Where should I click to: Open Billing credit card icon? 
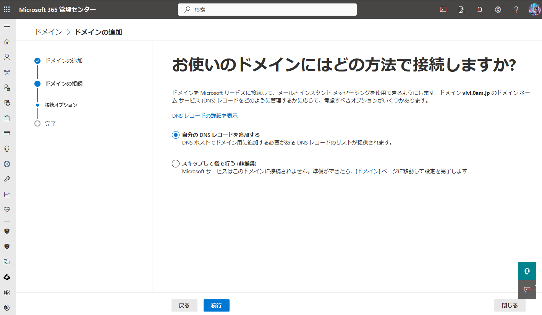(7, 133)
